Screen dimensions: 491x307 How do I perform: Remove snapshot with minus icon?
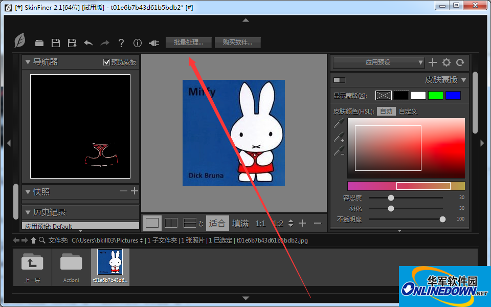124,191
